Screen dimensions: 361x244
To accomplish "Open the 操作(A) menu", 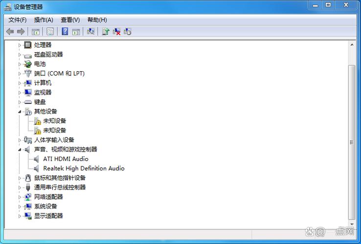I will [x=44, y=20].
